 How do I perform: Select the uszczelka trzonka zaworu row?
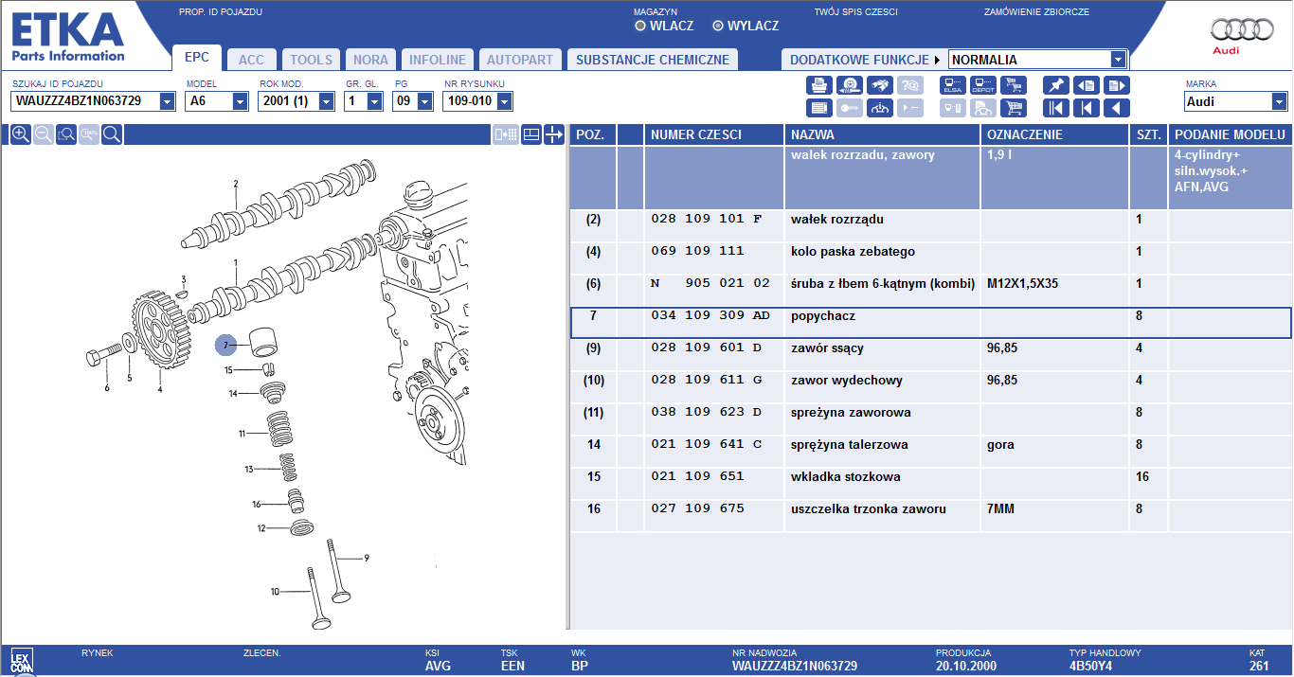pos(930,515)
